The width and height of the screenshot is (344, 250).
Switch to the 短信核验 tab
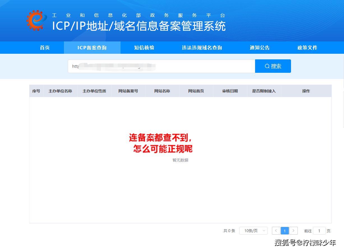pyautogui.click(x=144, y=48)
